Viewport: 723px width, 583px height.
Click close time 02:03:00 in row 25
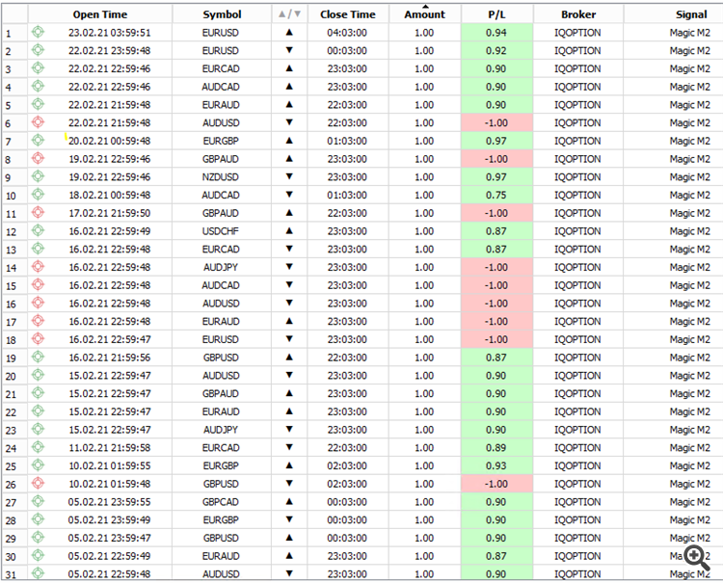[347, 465]
